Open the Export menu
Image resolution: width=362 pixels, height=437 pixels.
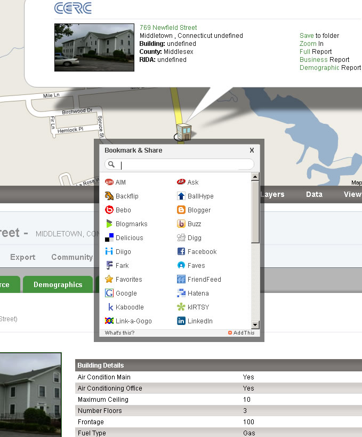tap(23, 257)
